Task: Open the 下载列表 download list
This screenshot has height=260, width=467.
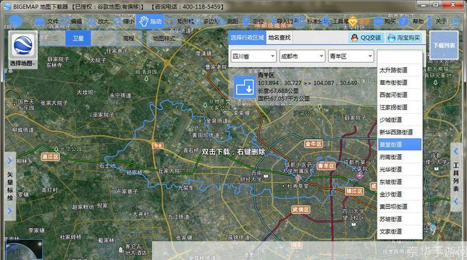Action: [x=444, y=45]
